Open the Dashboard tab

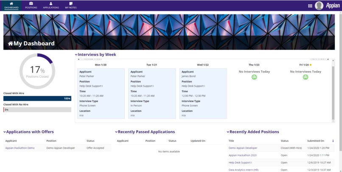click(x=11, y=5)
